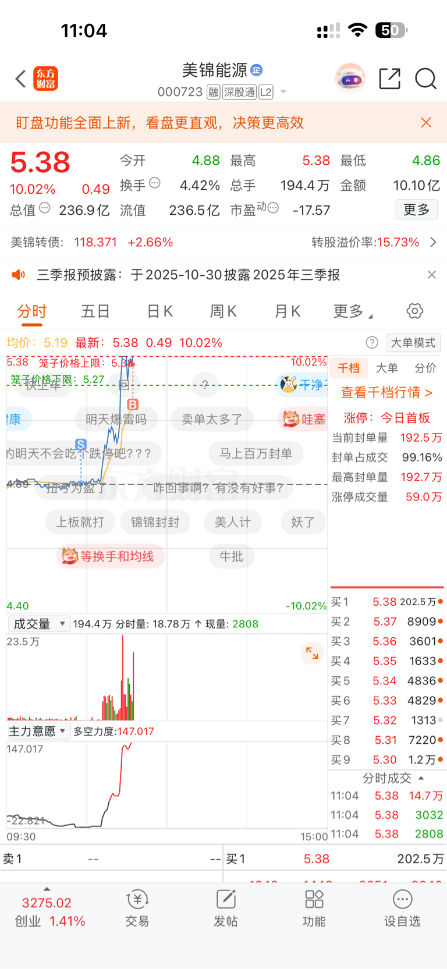Viewport: 447px width, 969px height.
Task: Tap info icon next to 换手
Action: click(155, 183)
